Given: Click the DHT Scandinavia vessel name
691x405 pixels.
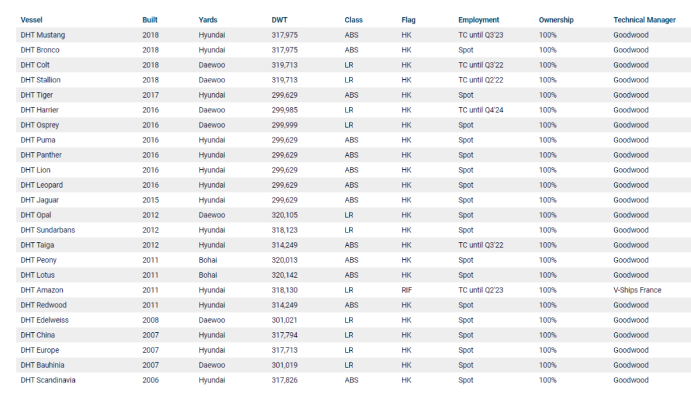Looking at the screenshot, I should tap(48, 380).
